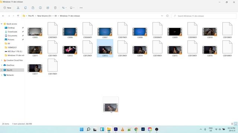Click the ENG US language indicator

point(211,129)
